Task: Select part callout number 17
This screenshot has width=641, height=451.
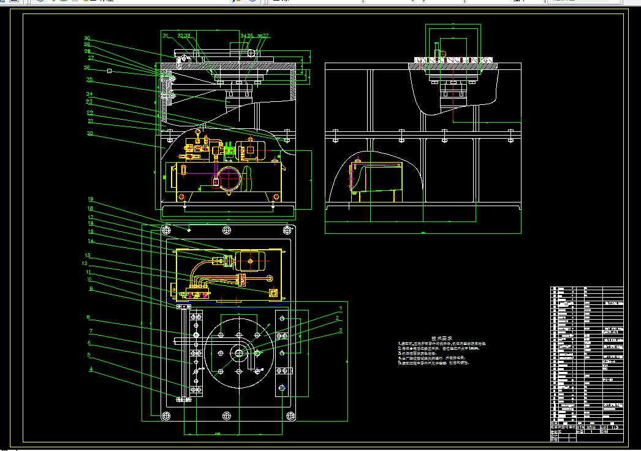Action: pos(90,217)
